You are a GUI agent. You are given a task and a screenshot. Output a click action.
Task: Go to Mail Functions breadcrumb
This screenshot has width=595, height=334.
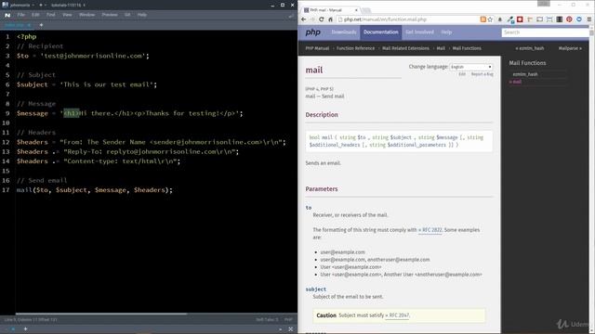point(467,48)
